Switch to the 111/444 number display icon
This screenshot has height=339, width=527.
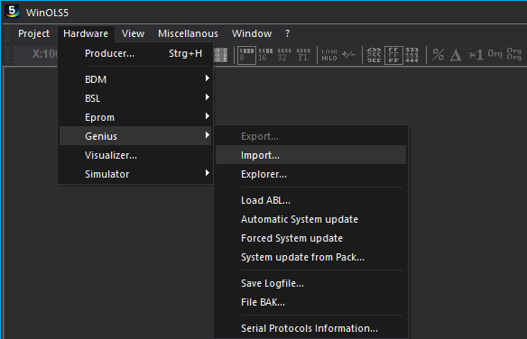[411, 55]
